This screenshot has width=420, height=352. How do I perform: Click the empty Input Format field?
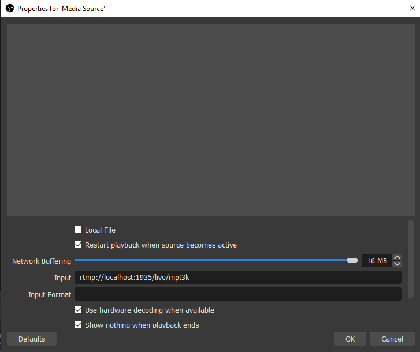pos(237,294)
